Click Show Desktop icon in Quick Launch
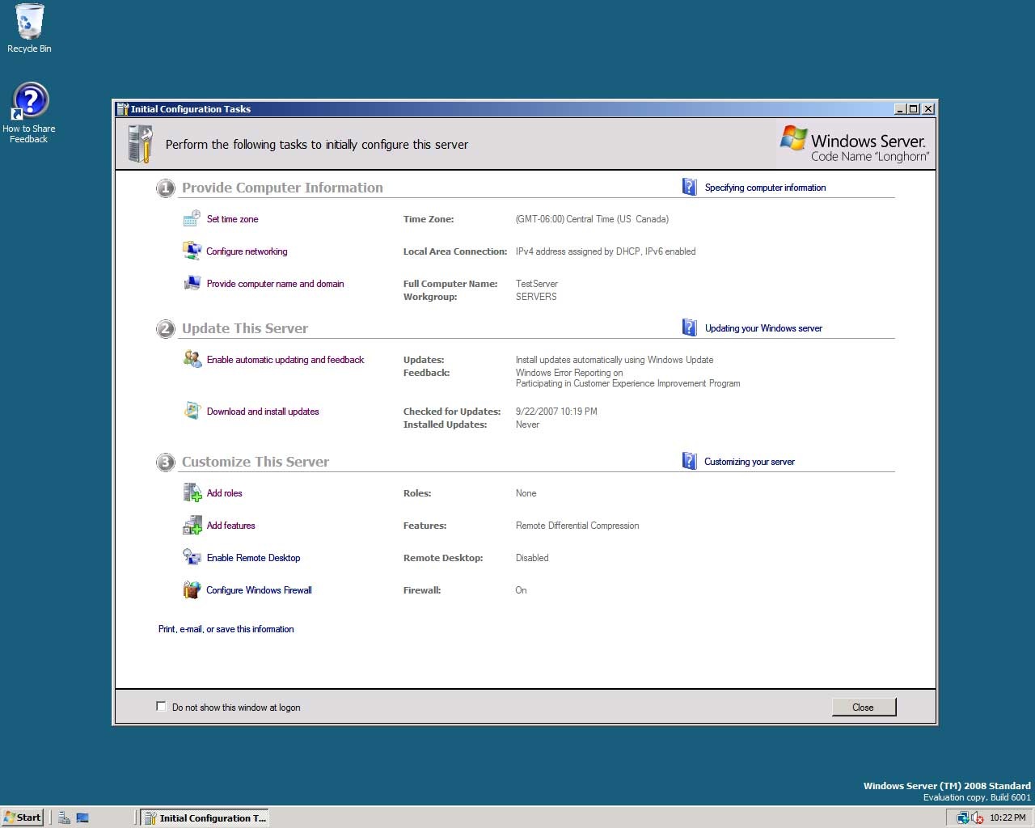 coord(82,817)
